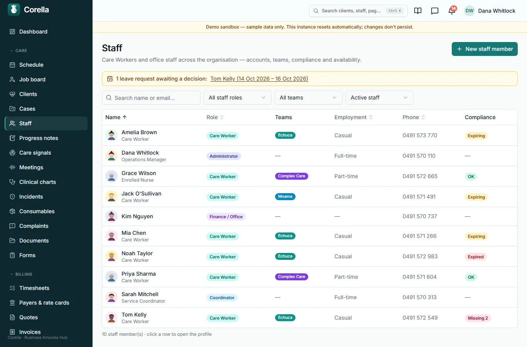
Task: Go to Dashboard in sidebar
Action: tap(46, 32)
